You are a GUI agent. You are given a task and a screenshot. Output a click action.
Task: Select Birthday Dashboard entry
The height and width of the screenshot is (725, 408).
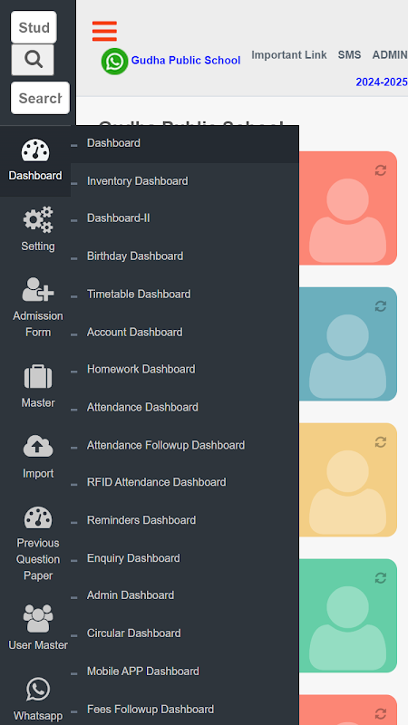(x=185, y=256)
